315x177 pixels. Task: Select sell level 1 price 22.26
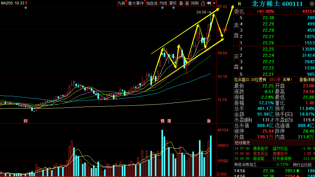268,43
